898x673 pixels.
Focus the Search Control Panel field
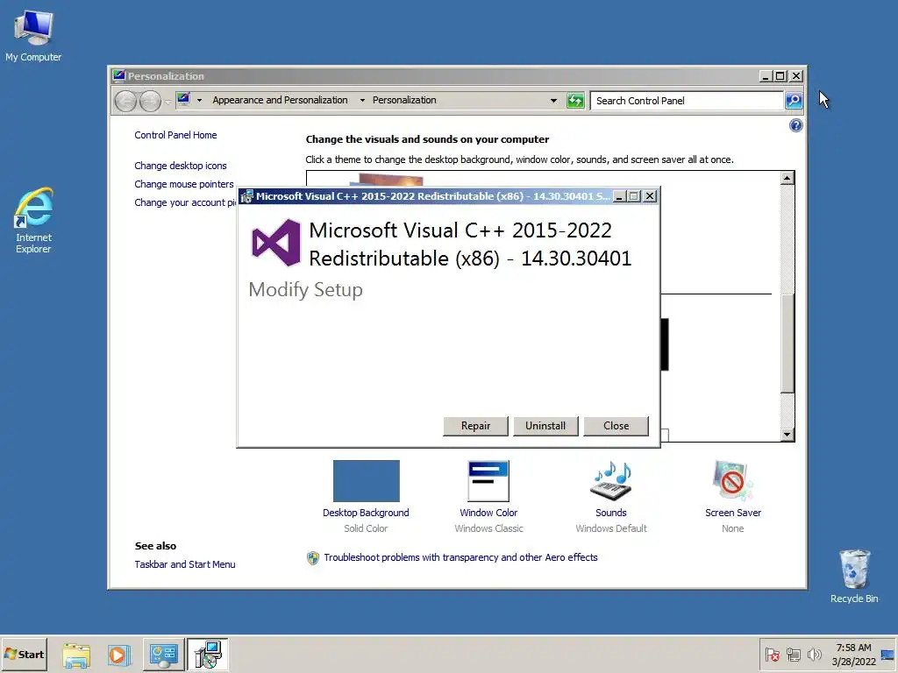(687, 101)
